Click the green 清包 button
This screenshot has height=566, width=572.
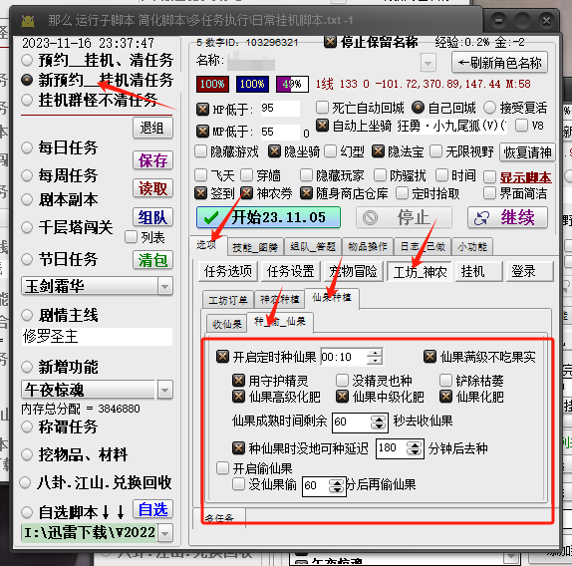tap(152, 260)
